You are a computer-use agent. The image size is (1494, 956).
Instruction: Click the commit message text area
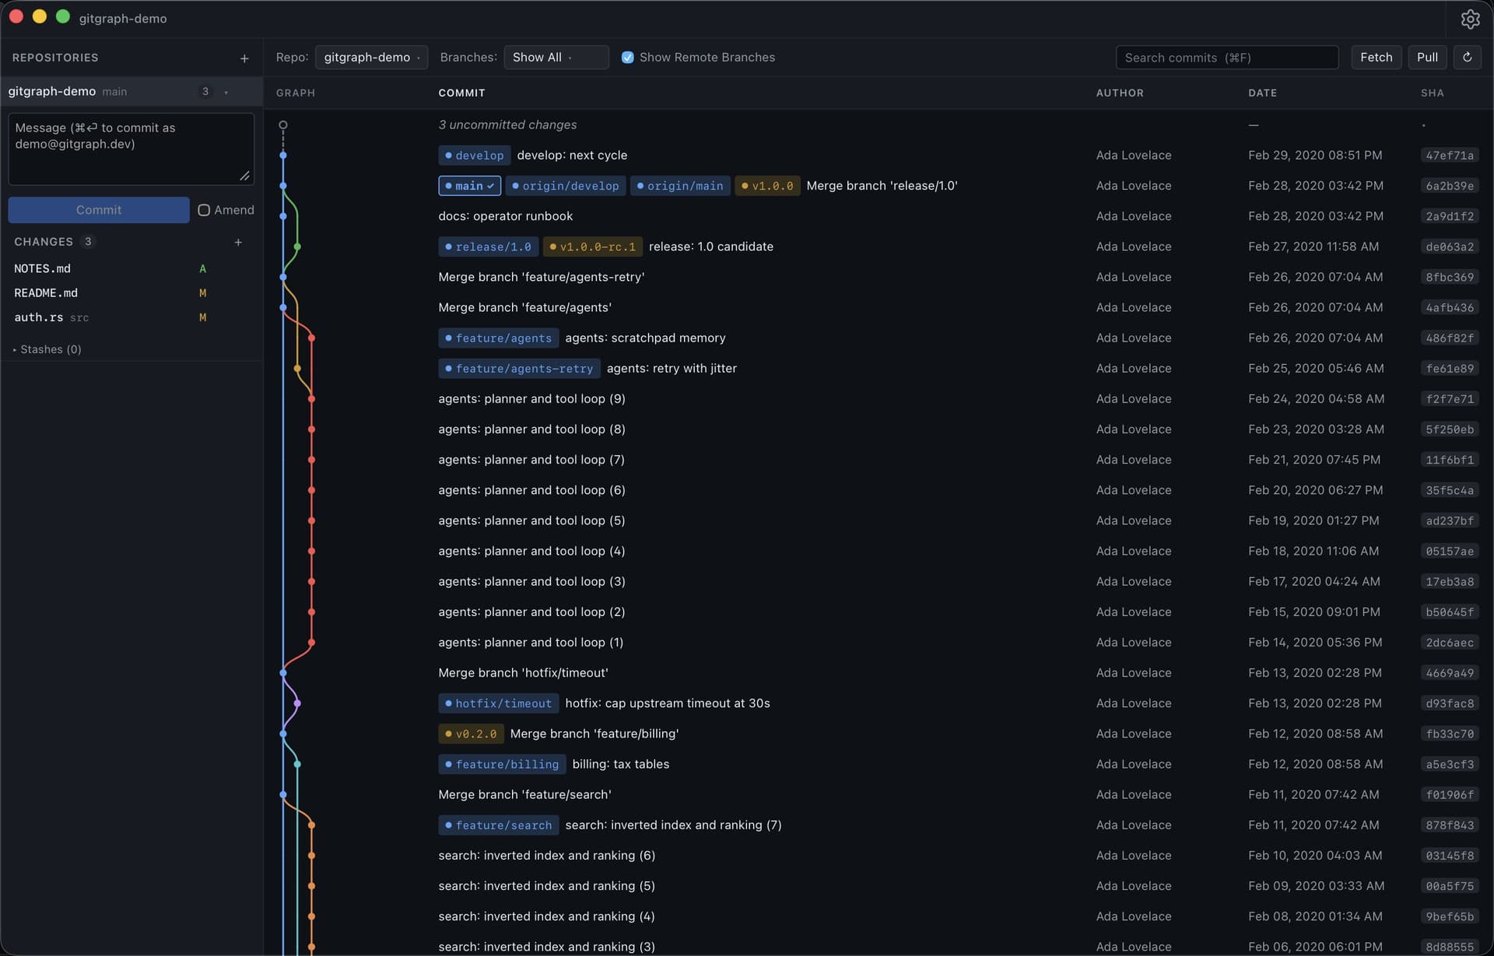tap(132, 149)
